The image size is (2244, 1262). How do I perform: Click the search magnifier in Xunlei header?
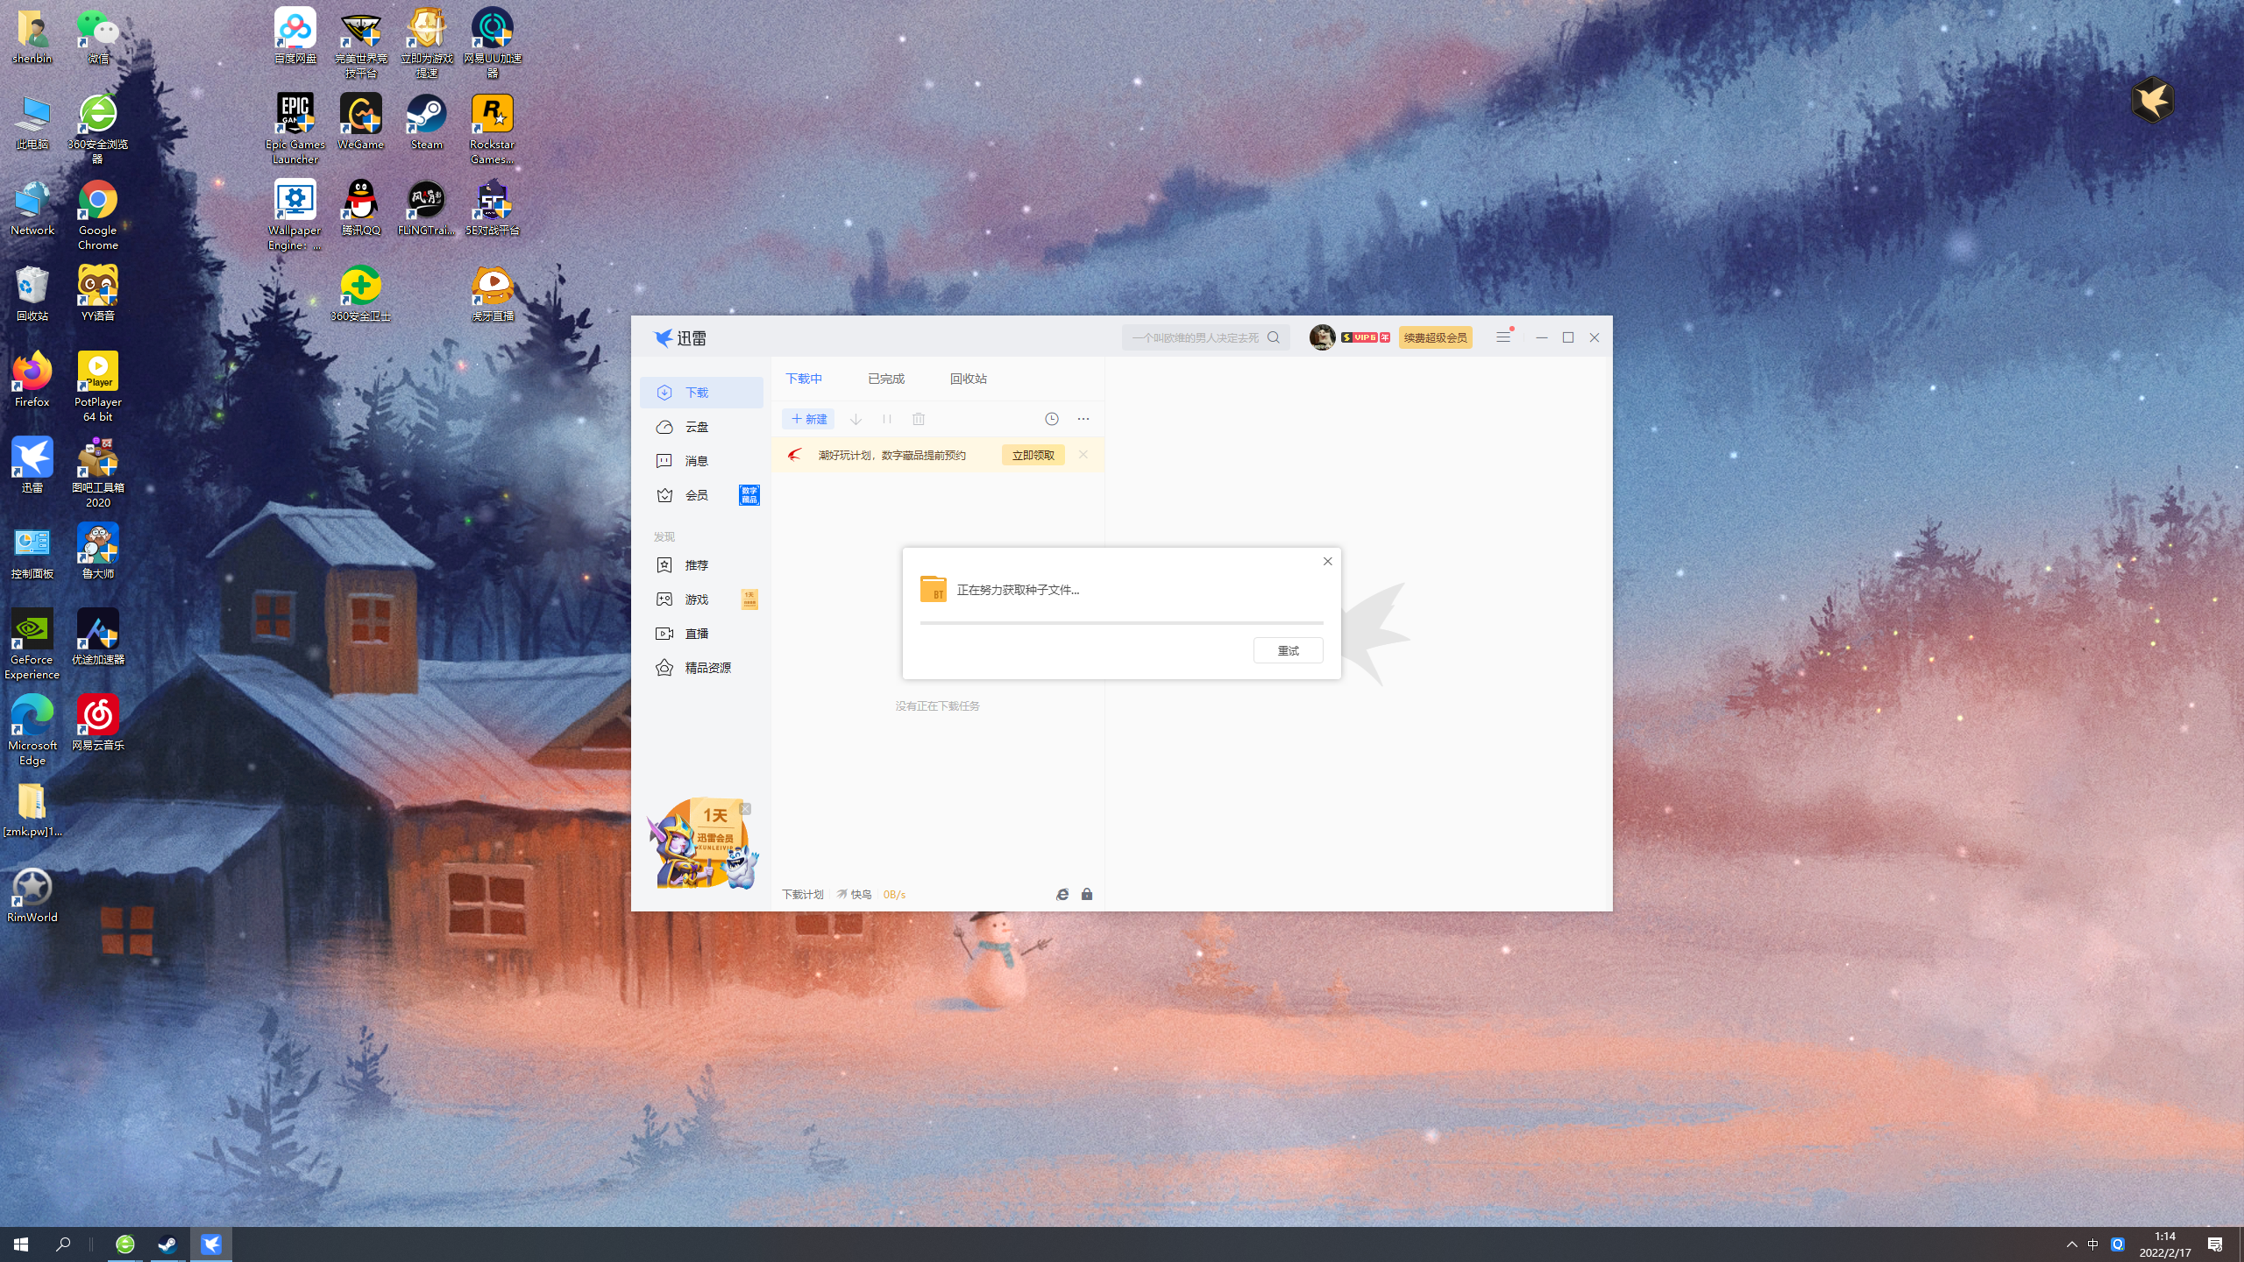click(1274, 337)
